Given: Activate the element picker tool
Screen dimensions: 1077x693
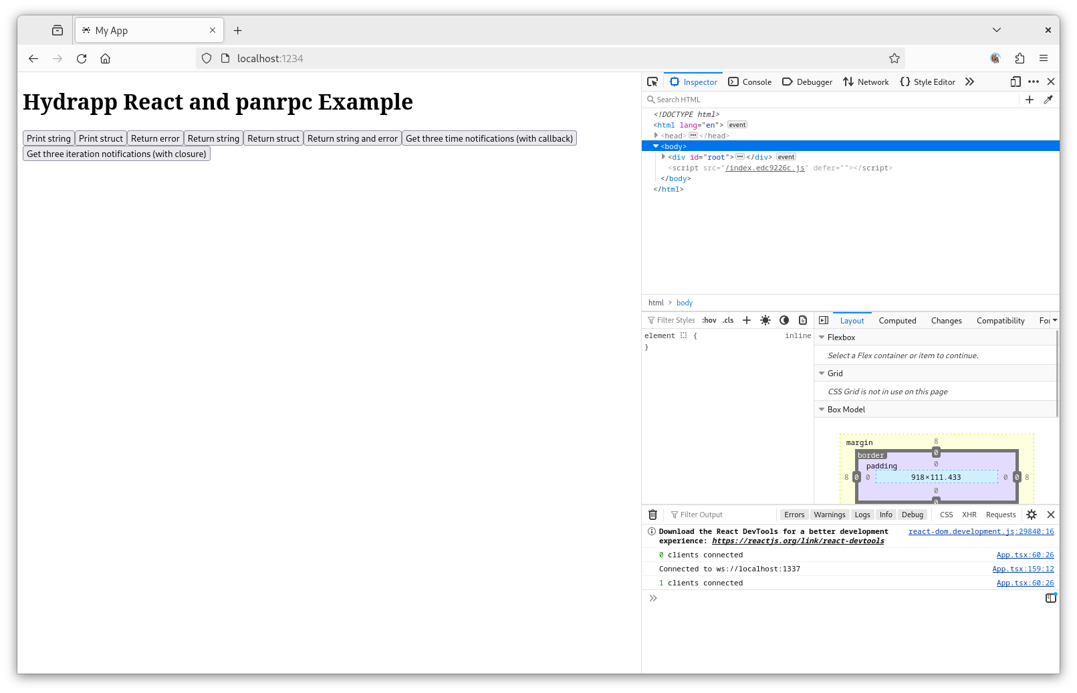Looking at the screenshot, I should pyautogui.click(x=652, y=82).
